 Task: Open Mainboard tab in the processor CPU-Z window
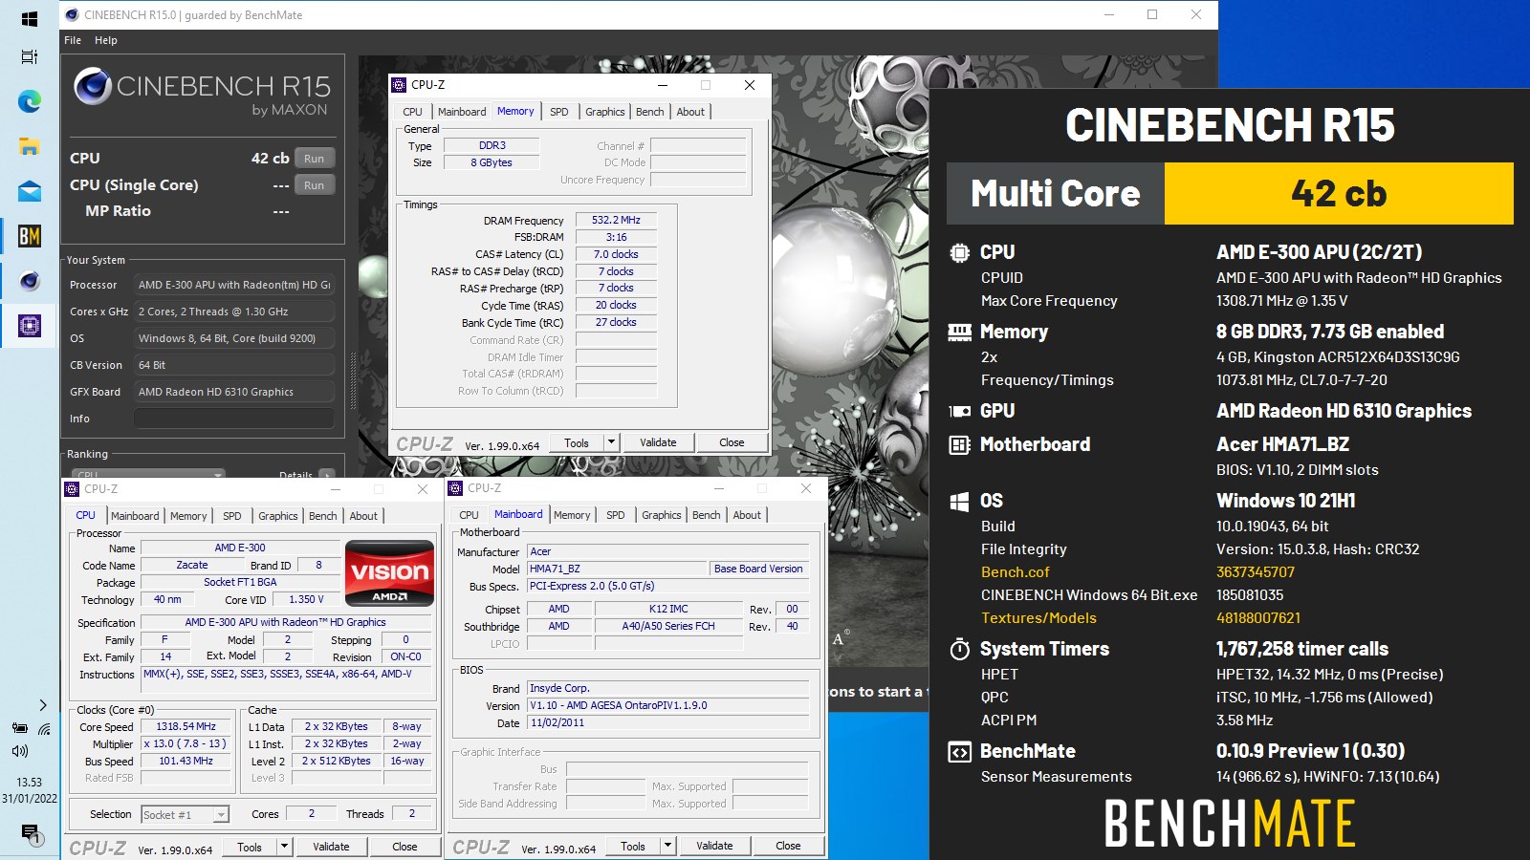click(135, 516)
